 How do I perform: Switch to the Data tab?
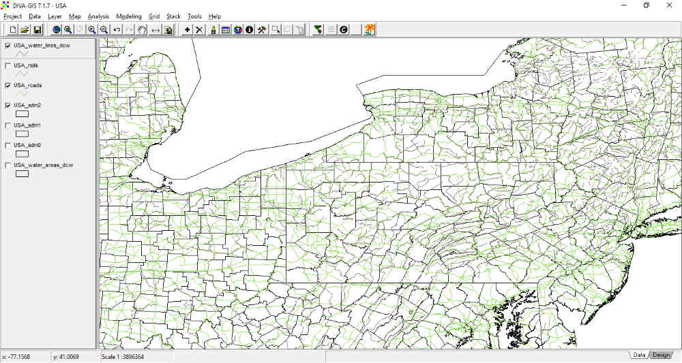coord(639,356)
